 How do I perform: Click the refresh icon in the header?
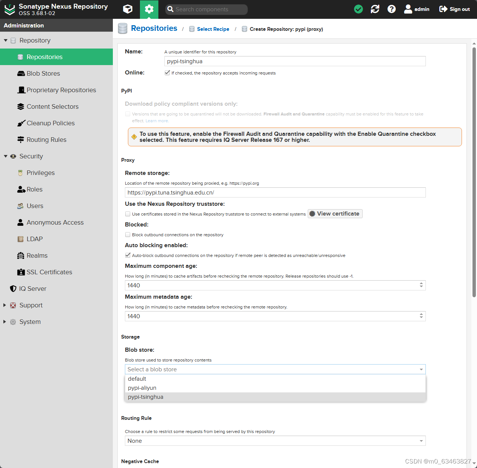point(375,9)
